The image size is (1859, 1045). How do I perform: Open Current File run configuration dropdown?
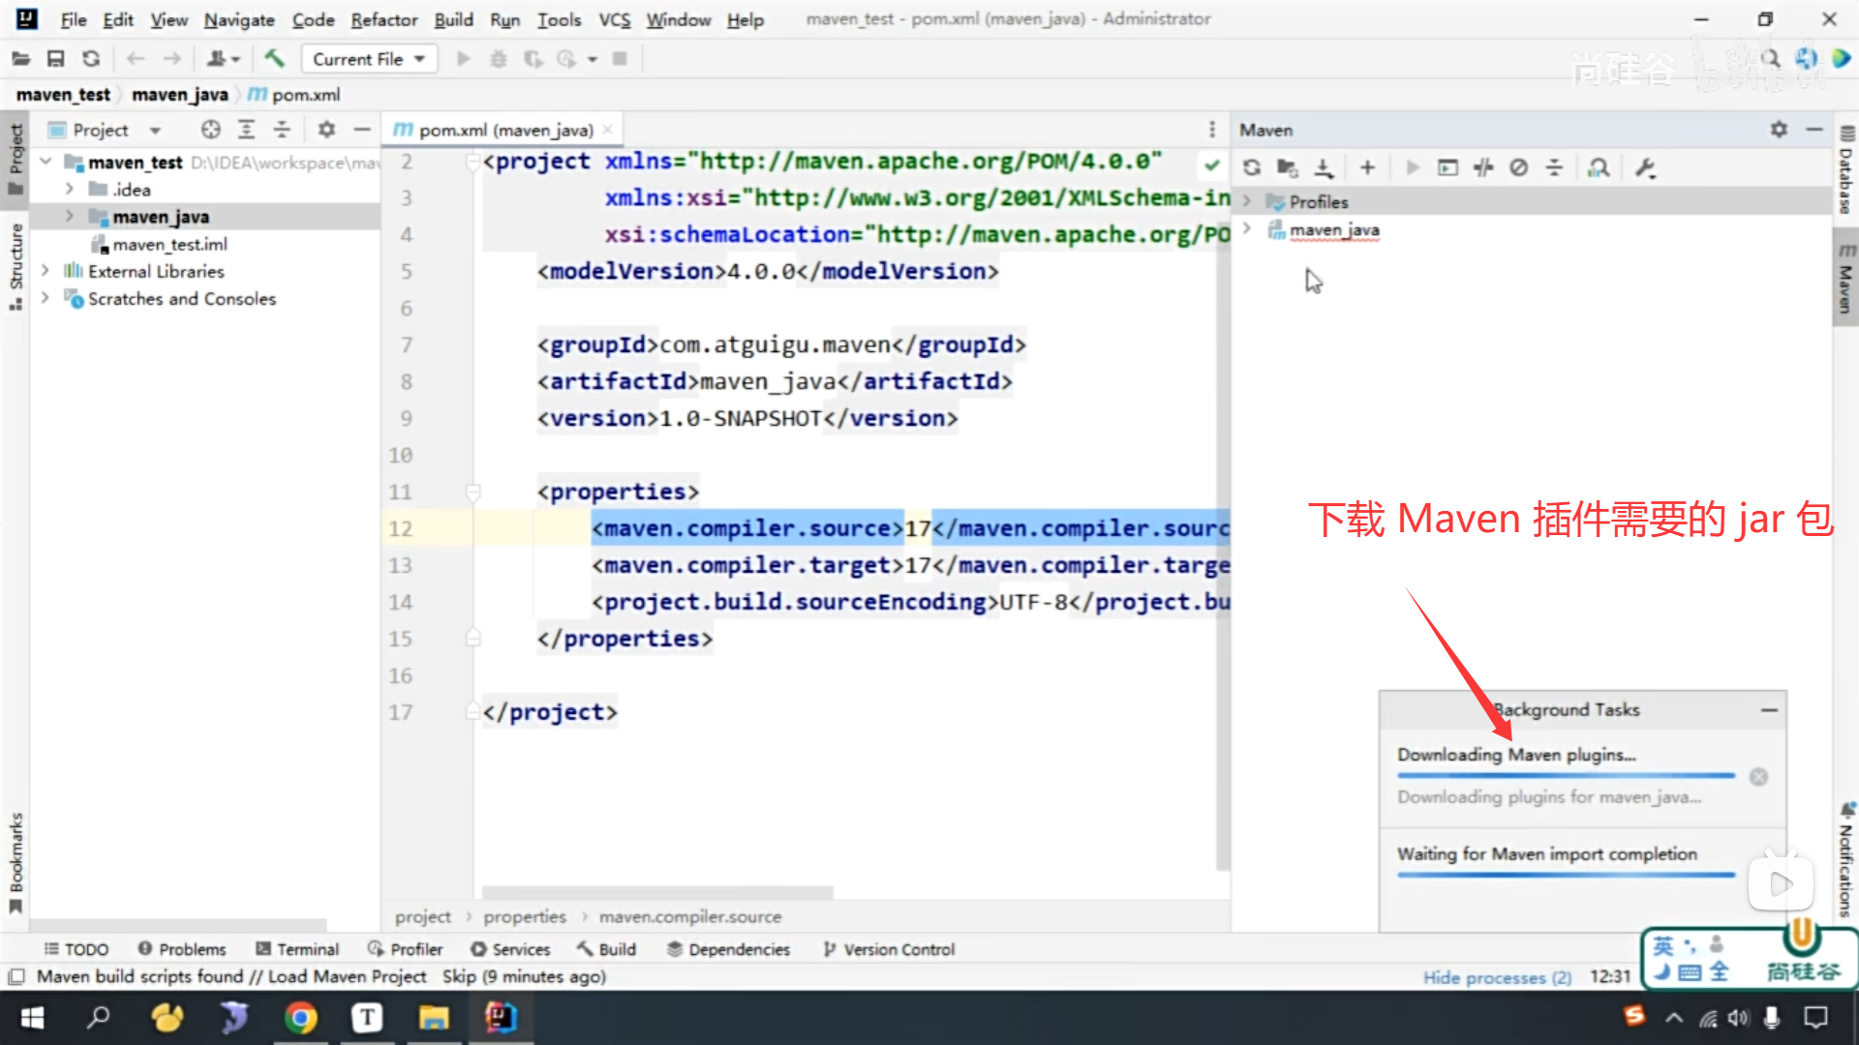pos(369,59)
